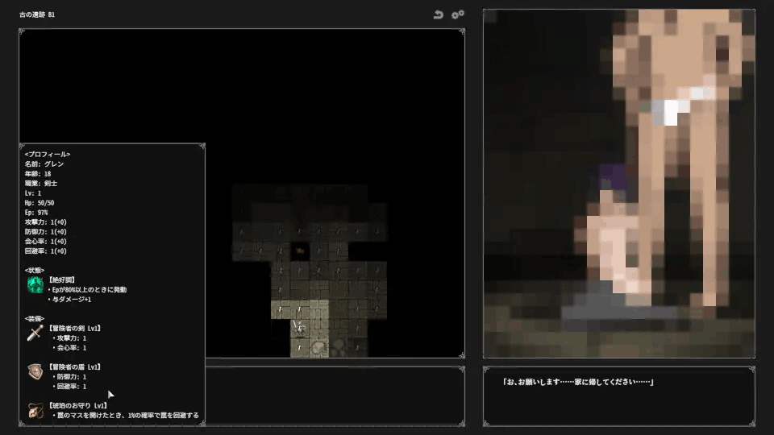Click the 【冒険者の盾 Lv1】 equipment label
Viewport: 774px width, 435px height.
coord(74,367)
